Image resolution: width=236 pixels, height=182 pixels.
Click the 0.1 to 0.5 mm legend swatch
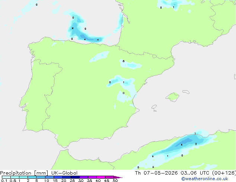[x=6, y=177]
